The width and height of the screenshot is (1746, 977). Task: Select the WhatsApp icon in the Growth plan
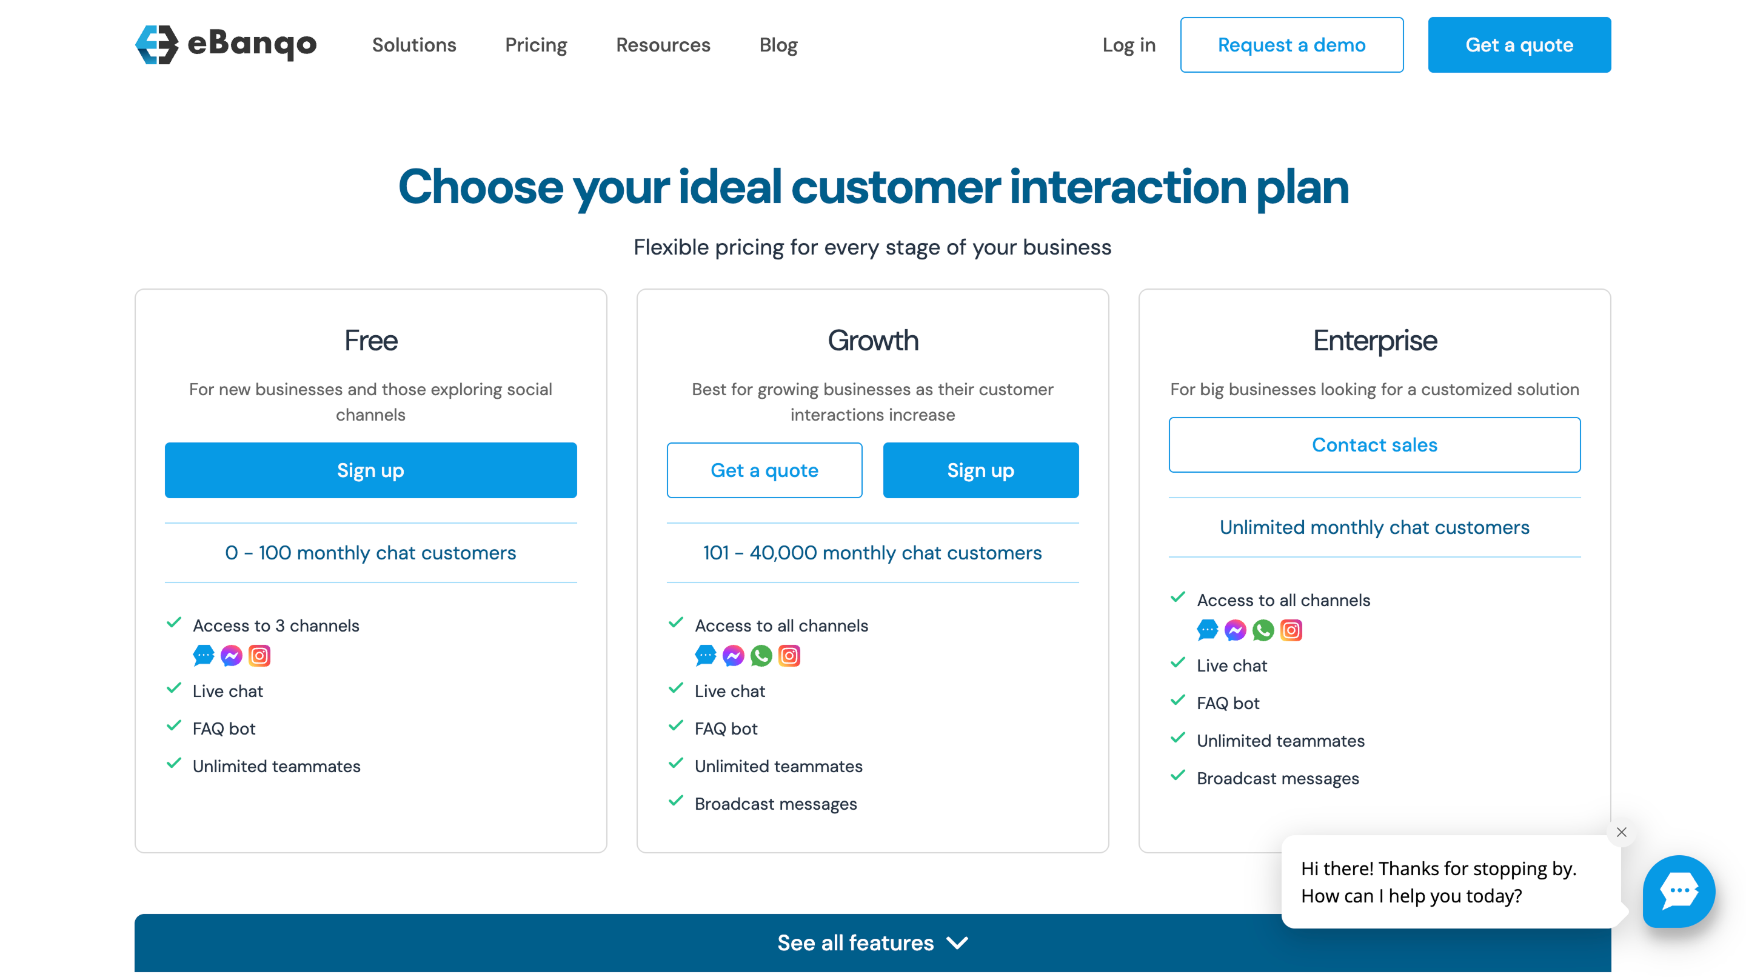point(760,655)
